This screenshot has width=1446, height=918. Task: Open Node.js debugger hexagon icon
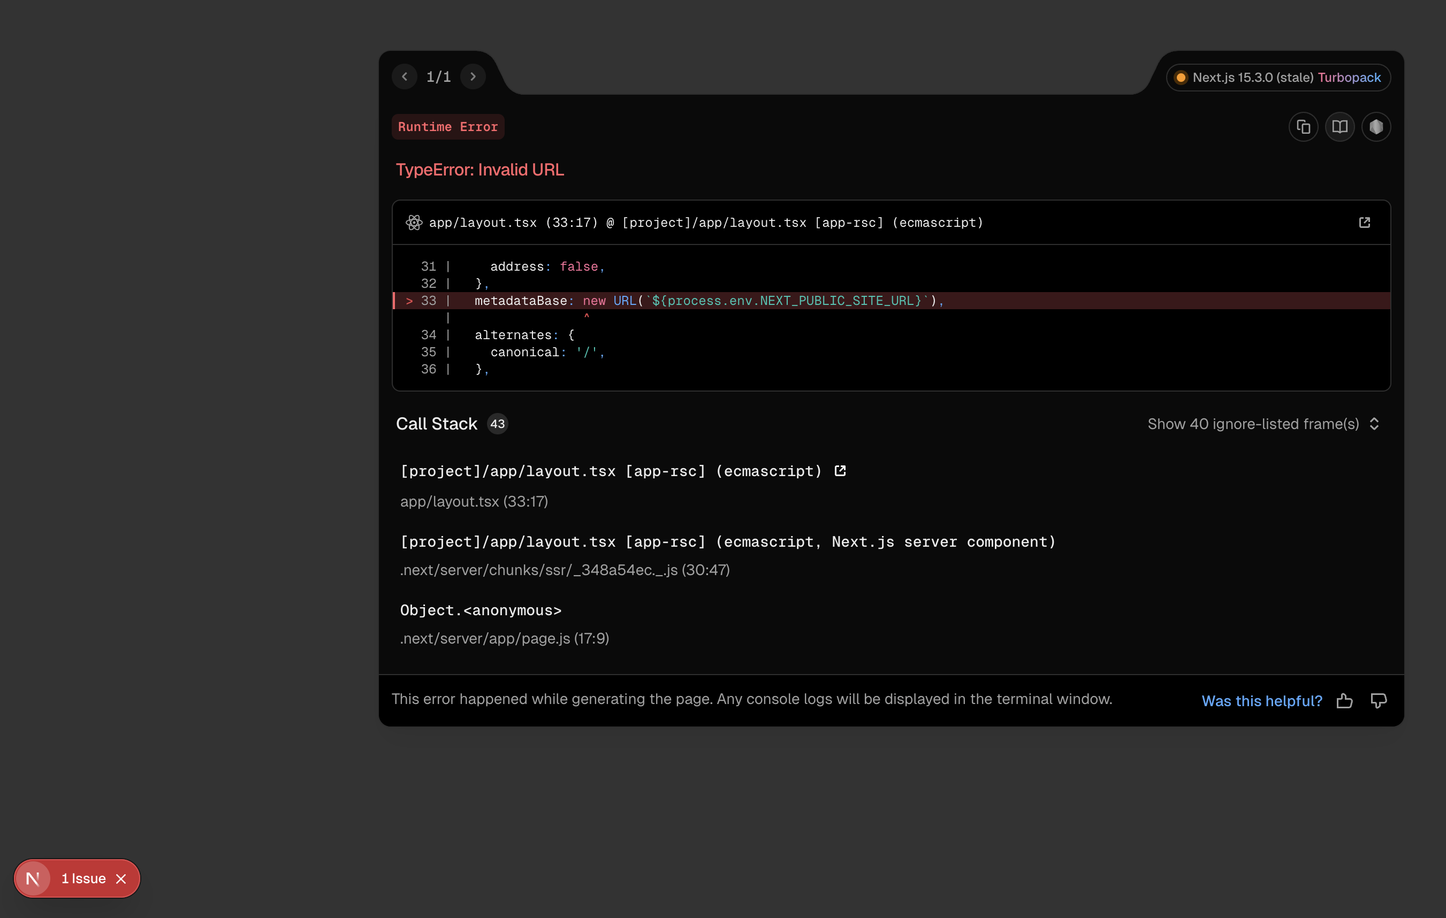tap(1376, 127)
